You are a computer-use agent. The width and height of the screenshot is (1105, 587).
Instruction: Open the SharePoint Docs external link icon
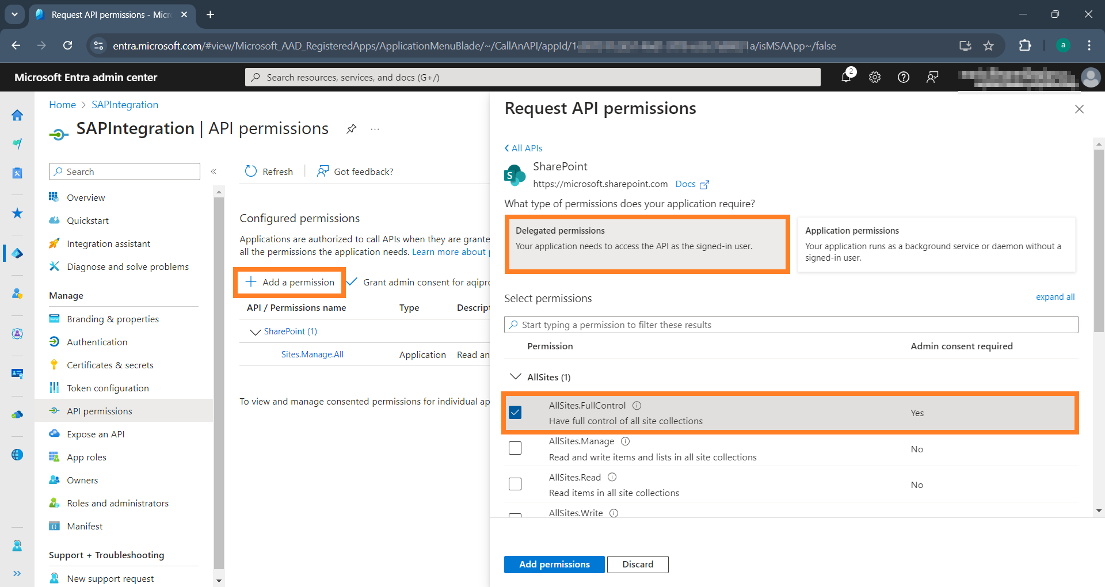click(x=704, y=185)
